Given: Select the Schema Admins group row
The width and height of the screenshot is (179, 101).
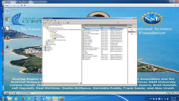Looking at the screenshot, I should pyautogui.click(x=103, y=58).
